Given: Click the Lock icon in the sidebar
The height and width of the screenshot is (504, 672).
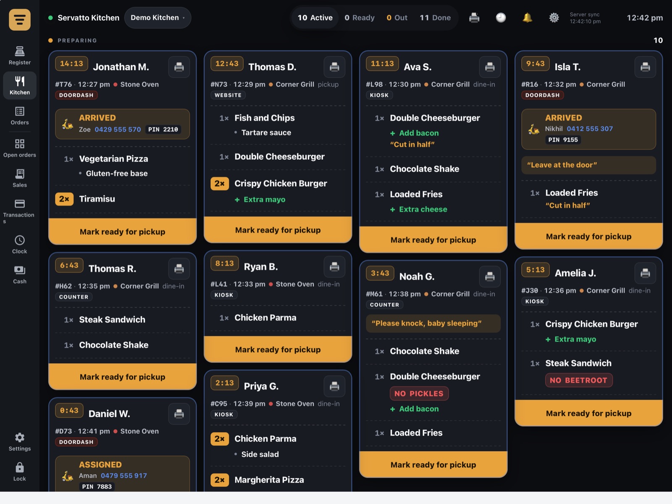Looking at the screenshot, I should click(20, 472).
